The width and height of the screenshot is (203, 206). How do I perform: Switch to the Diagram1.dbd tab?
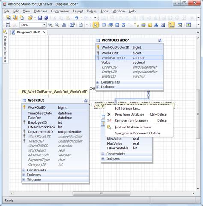click(x=28, y=32)
